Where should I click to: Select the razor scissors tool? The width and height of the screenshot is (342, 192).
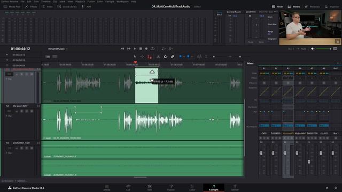[158, 57]
